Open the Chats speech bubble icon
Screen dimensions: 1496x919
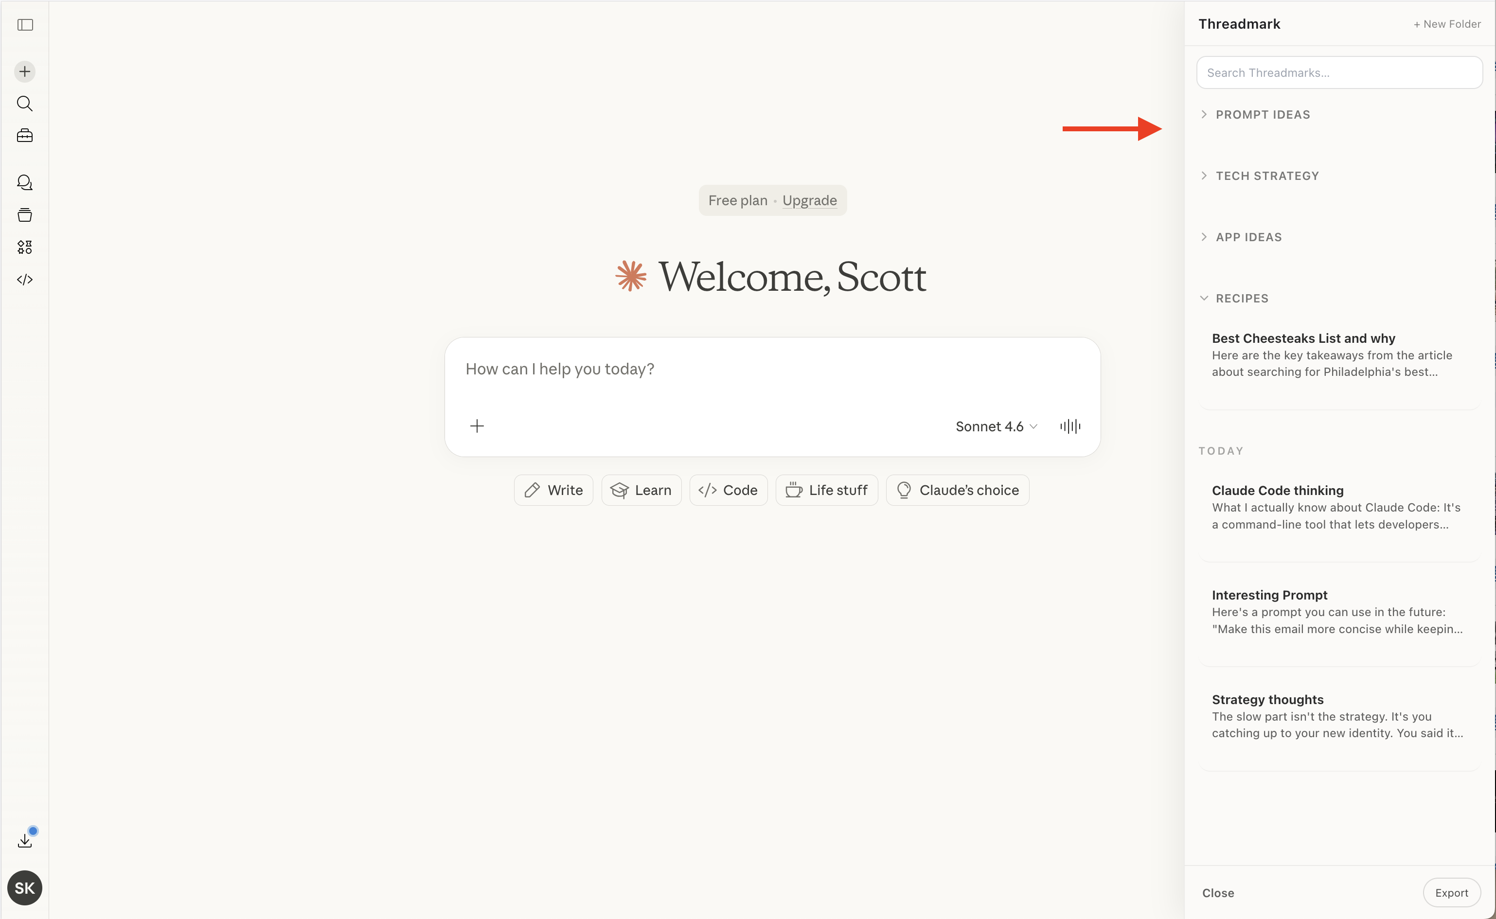[25, 182]
